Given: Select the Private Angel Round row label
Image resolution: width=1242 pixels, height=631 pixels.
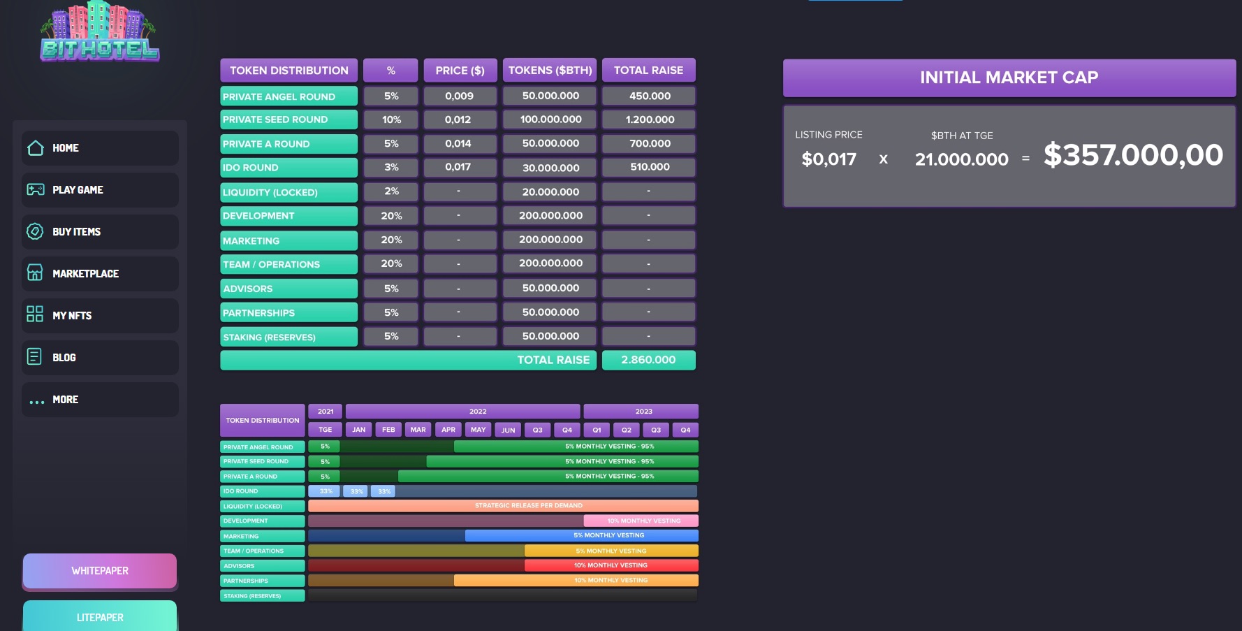Looking at the screenshot, I should coord(288,96).
